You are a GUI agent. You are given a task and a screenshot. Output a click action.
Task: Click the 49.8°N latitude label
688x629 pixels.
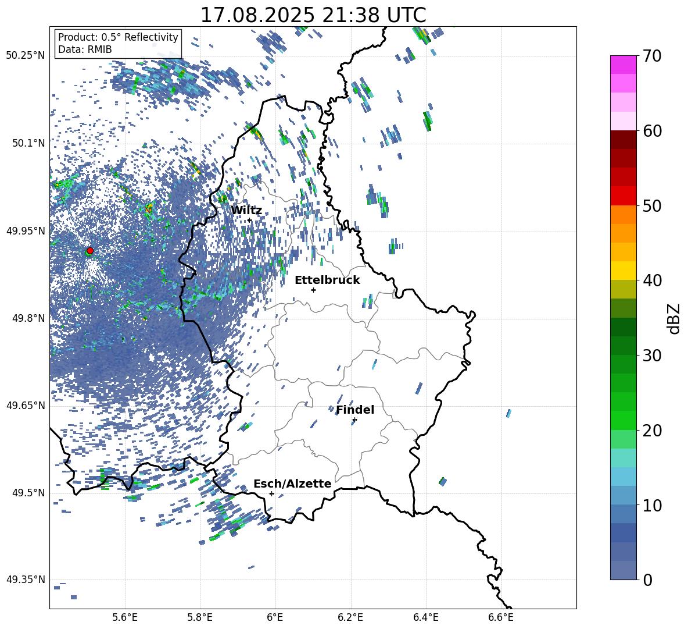pos(28,318)
